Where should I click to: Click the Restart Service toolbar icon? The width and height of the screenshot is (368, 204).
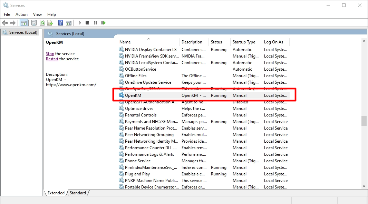tap(103, 23)
